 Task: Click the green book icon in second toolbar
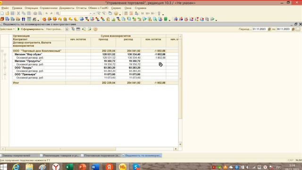(x=166, y=19)
